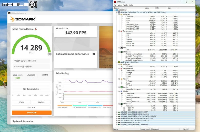Select the Energy Performance row
Image resolution: width=200 pixels, height=132 pixels.
[x=152, y=89]
